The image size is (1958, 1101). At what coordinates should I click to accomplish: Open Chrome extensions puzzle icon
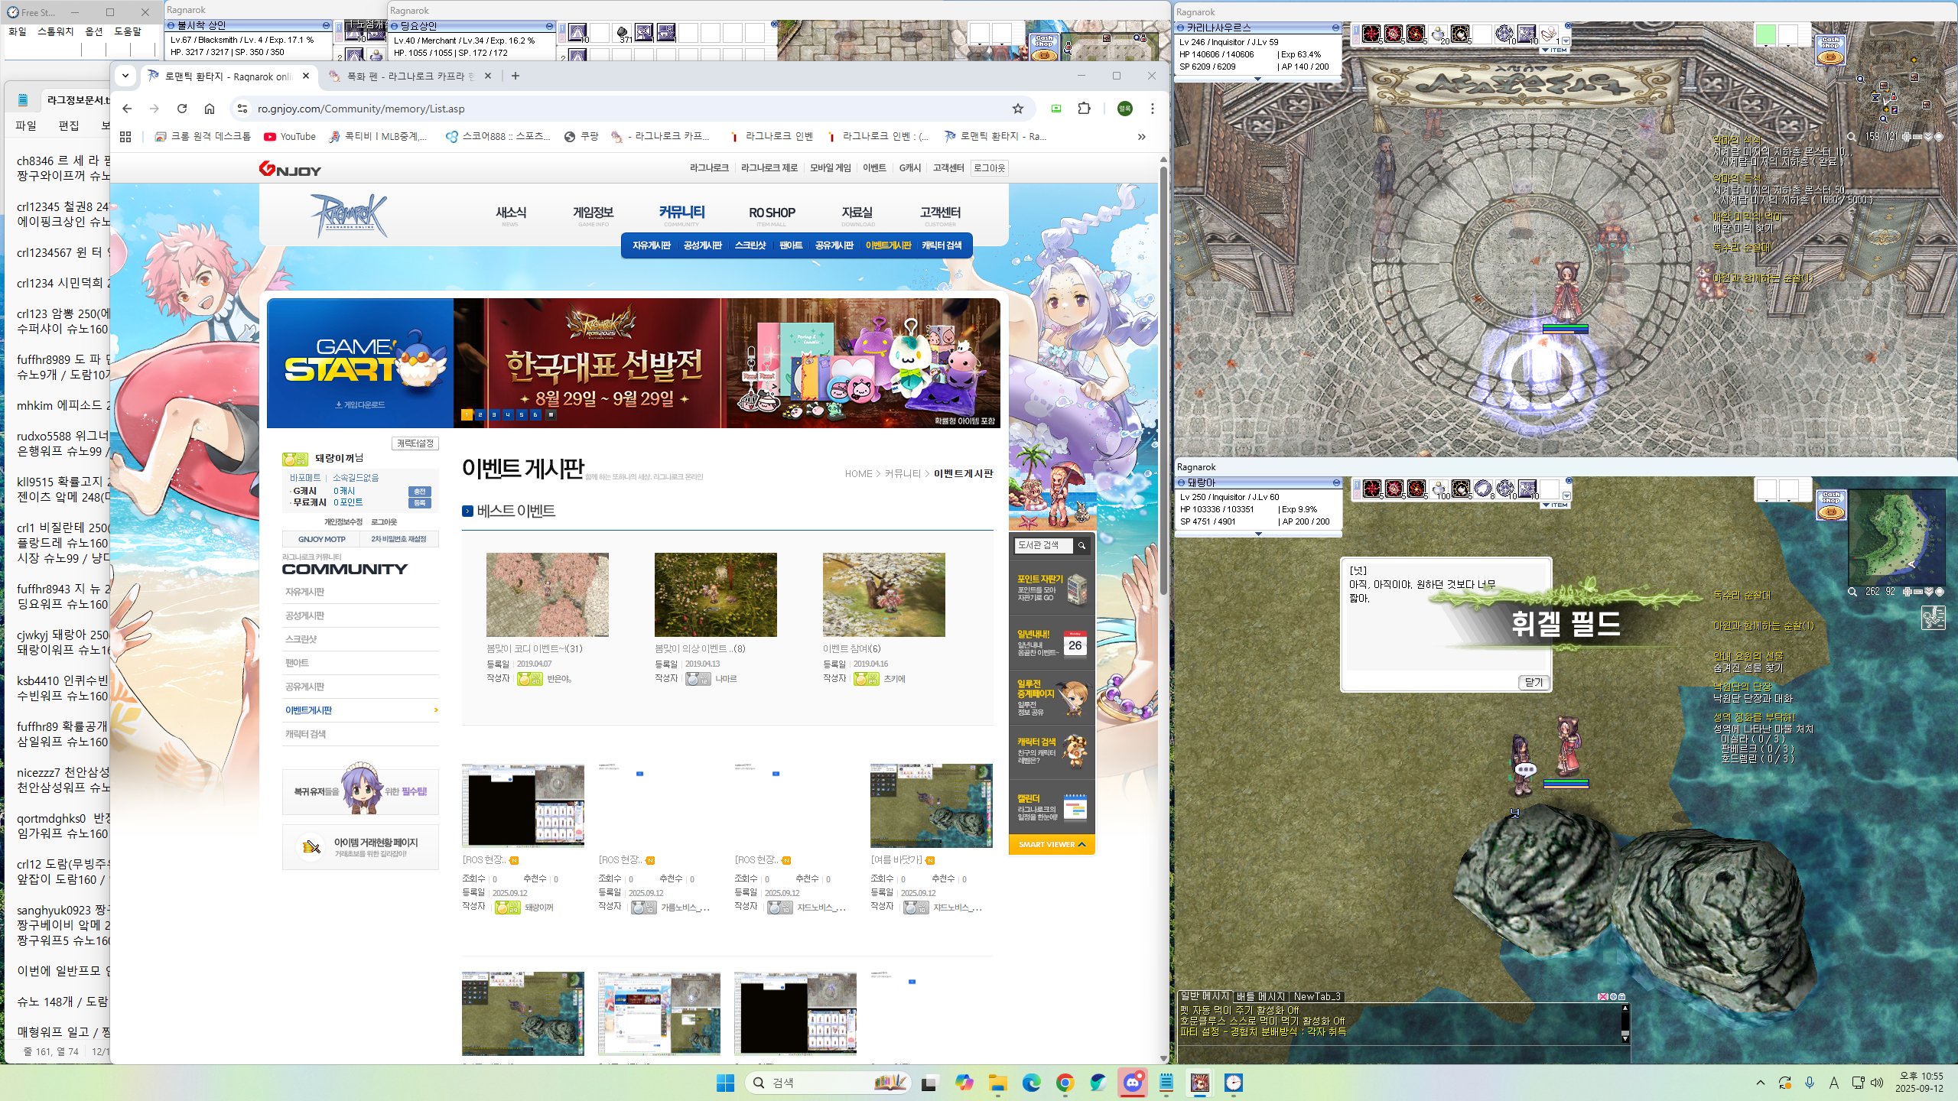tap(1085, 109)
